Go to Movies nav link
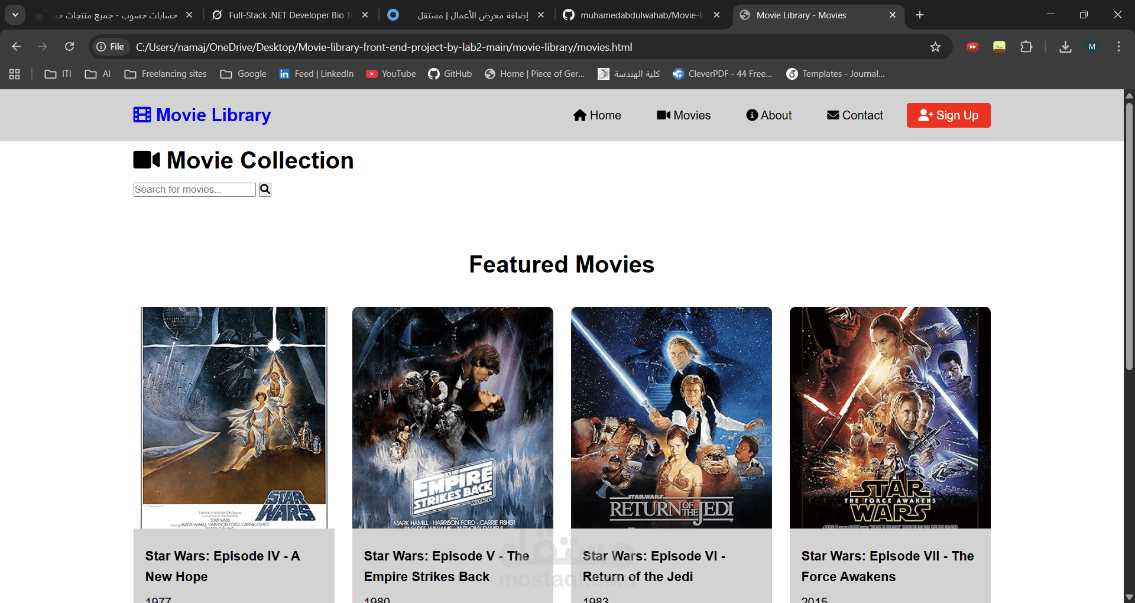1135x603 pixels. tap(683, 115)
